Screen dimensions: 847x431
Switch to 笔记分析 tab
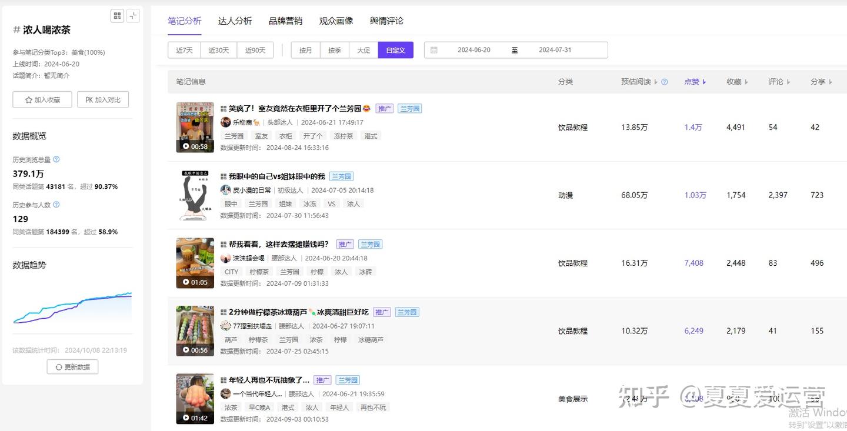pos(185,21)
